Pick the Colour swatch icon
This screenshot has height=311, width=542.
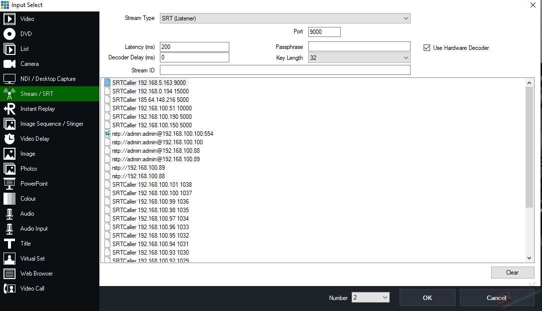pos(9,199)
